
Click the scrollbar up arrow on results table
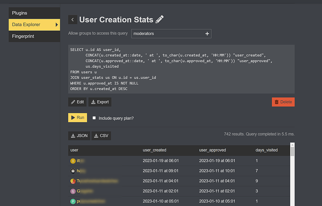tap(293, 145)
